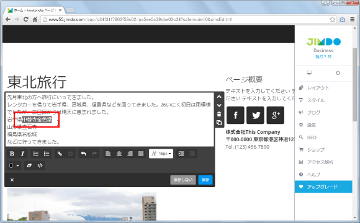360x223 pixels.
Task: Switch to preview mode monitor icon
Action: (309, 73)
